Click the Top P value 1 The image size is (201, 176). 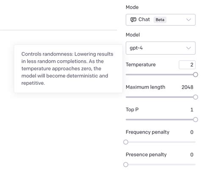pos(192,110)
